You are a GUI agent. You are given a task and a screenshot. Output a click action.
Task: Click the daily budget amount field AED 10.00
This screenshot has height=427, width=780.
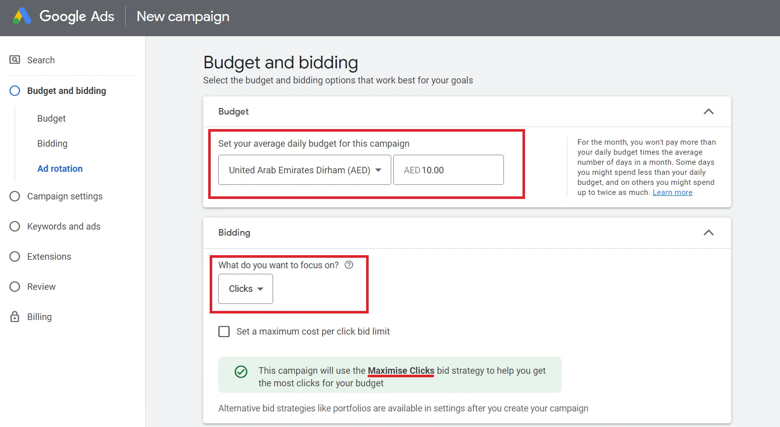coord(449,170)
